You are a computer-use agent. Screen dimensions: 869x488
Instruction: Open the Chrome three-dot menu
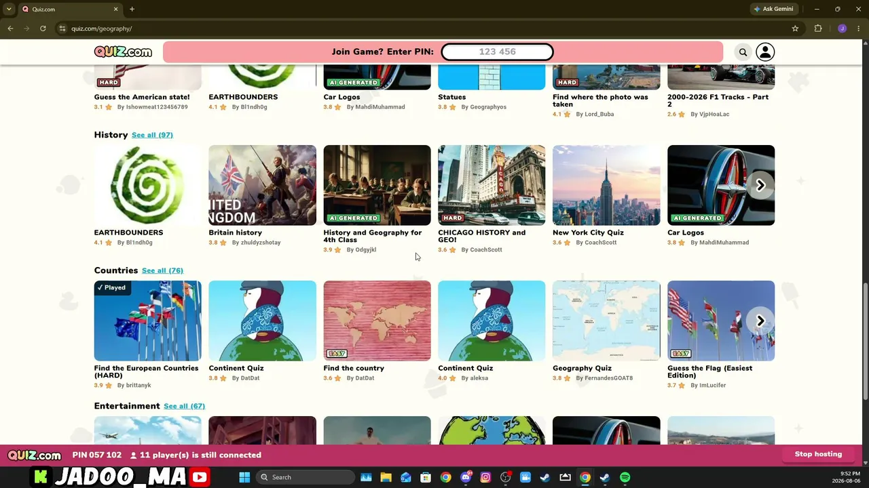859,28
